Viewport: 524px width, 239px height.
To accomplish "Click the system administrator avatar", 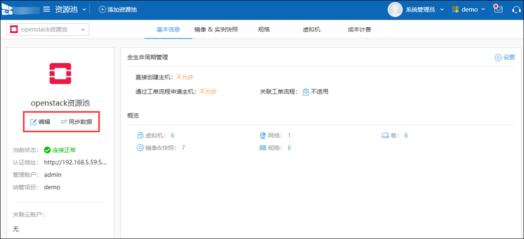I will [395, 9].
